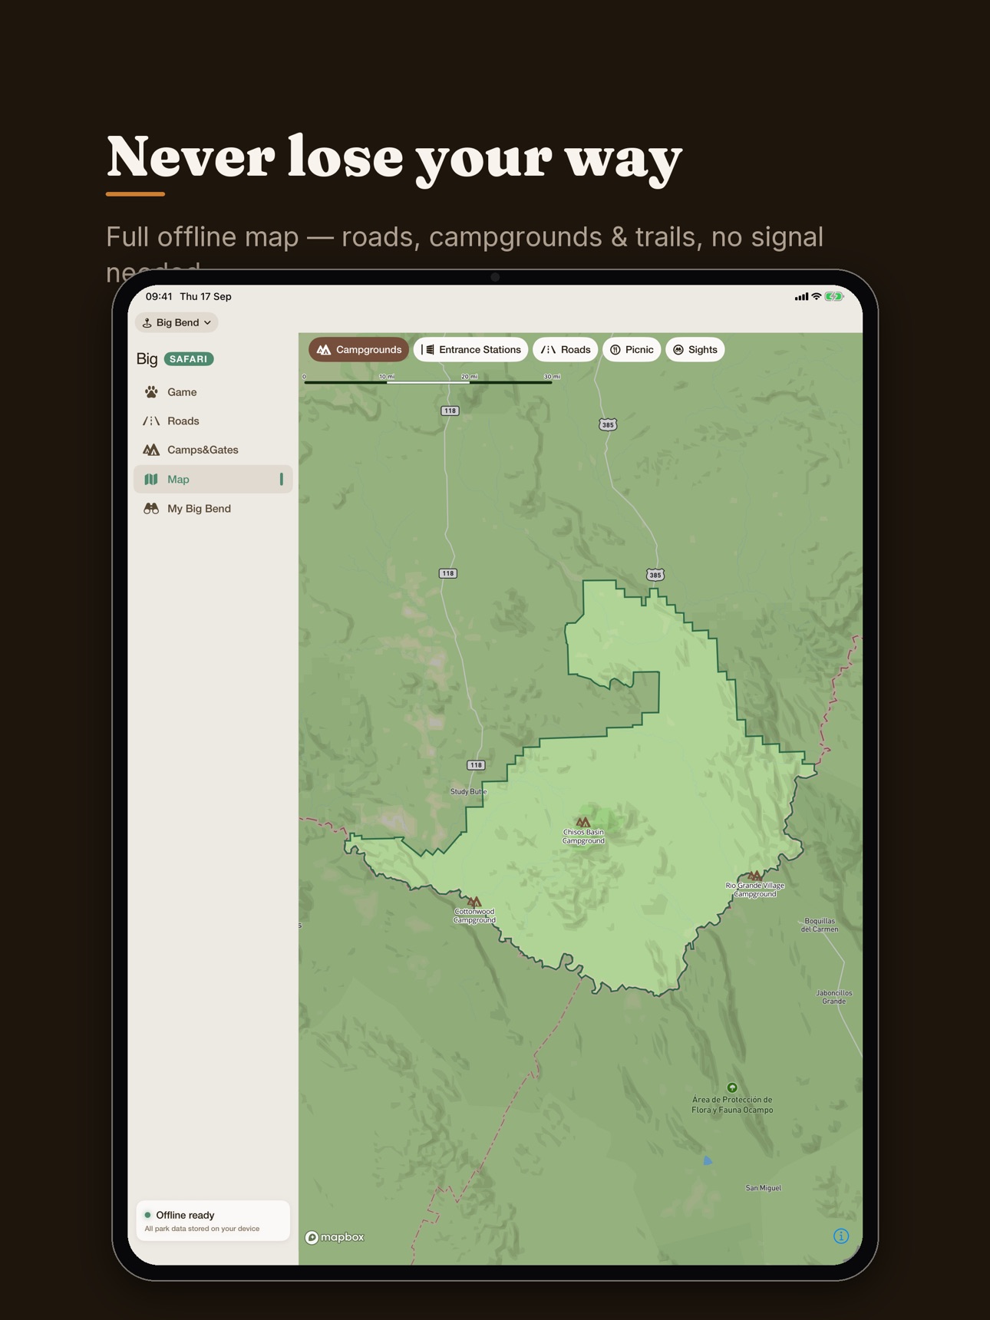Click the Wi-Fi icon in status bar

coord(817,296)
